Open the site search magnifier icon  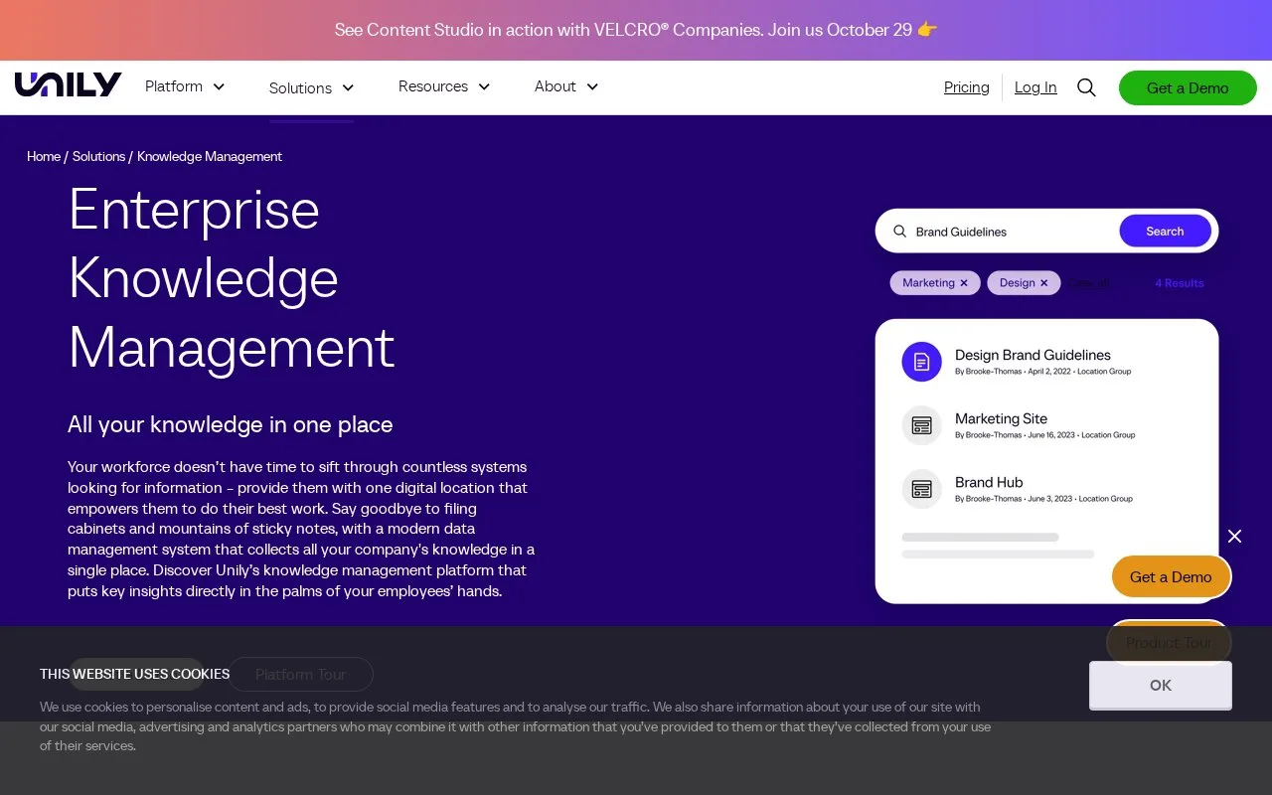(x=1086, y=87)
